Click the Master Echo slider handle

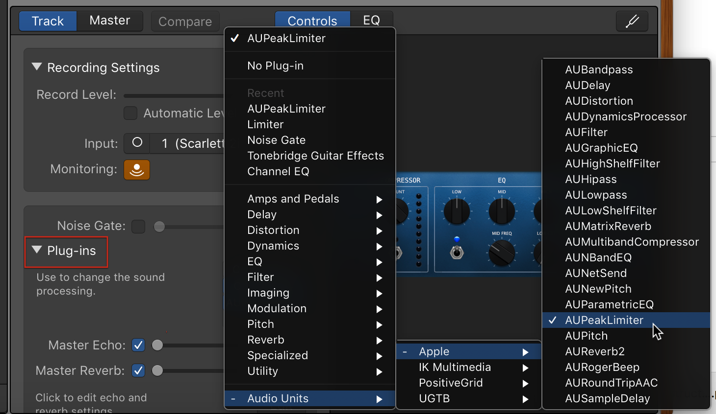tap(157, 345)
